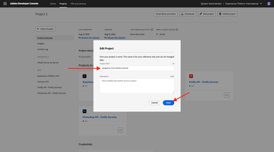Open the Photoshop API card more-options menu
The width and height of the screenshot is (274, 152).
[120, 130]
